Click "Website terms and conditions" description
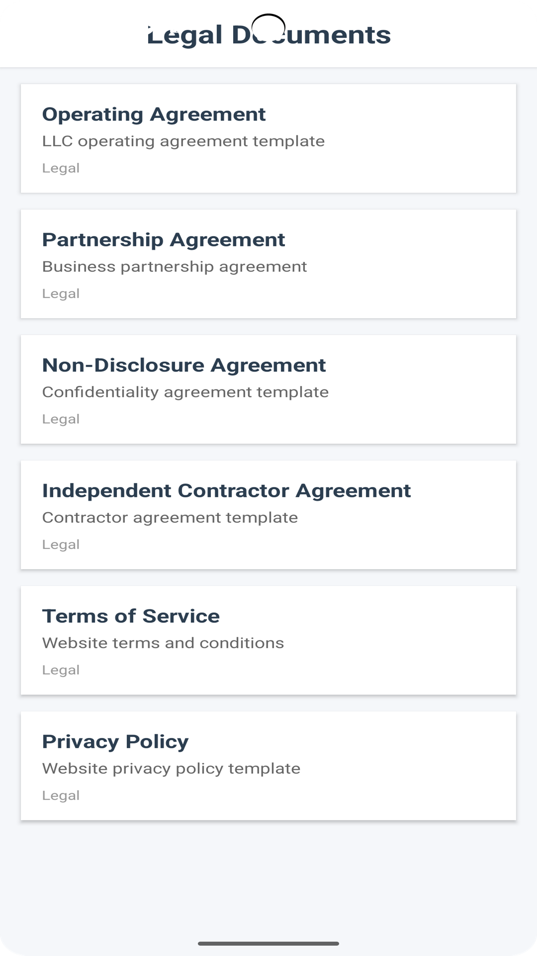The image size is (537, 956). (x=163, y=643)
